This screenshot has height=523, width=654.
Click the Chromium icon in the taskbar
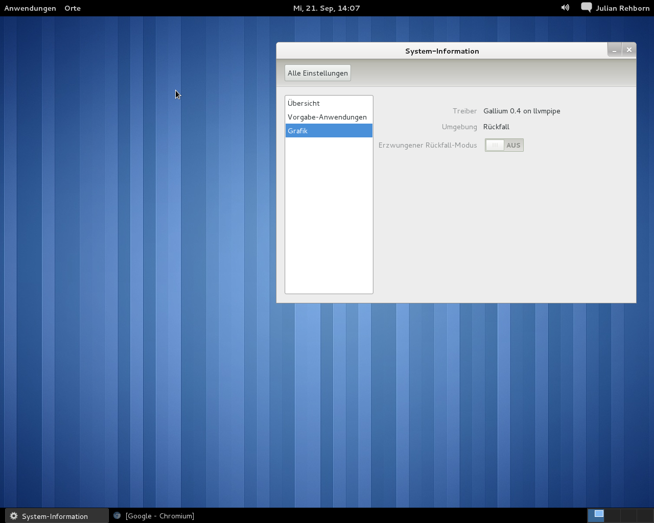pyautogui.click(x=117, y=516)
